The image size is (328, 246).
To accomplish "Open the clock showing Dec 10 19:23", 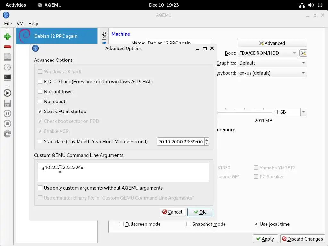I will 164,5.
